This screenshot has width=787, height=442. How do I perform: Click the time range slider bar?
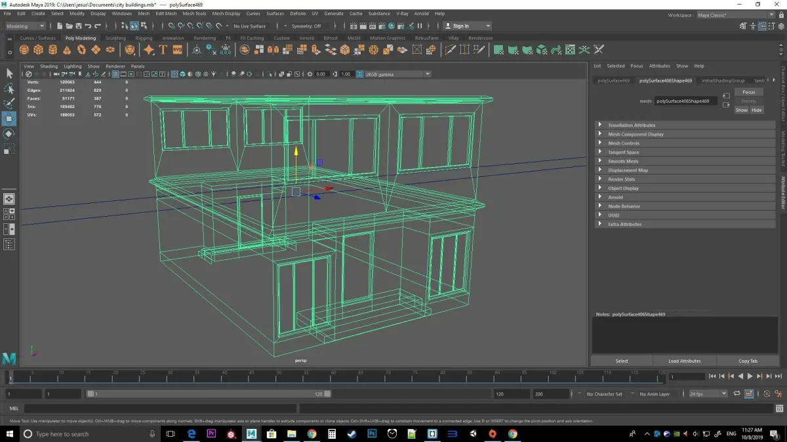[209, 394]
